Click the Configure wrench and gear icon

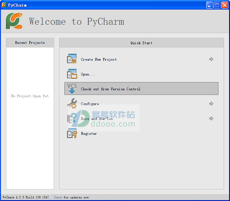72,103
